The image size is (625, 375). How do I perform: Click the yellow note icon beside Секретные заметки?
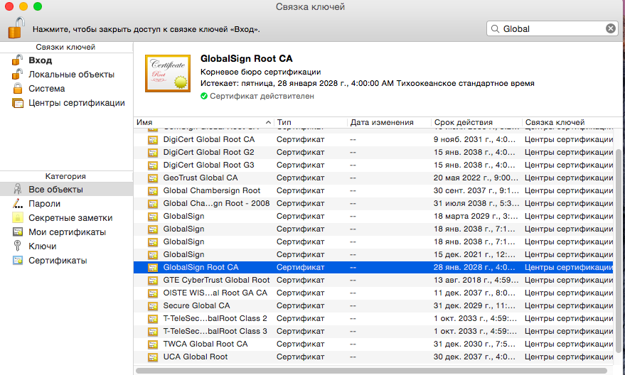(18, 218)
